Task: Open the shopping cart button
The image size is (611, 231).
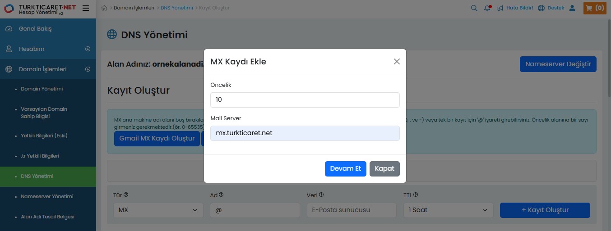Action: tap(594, 8)
